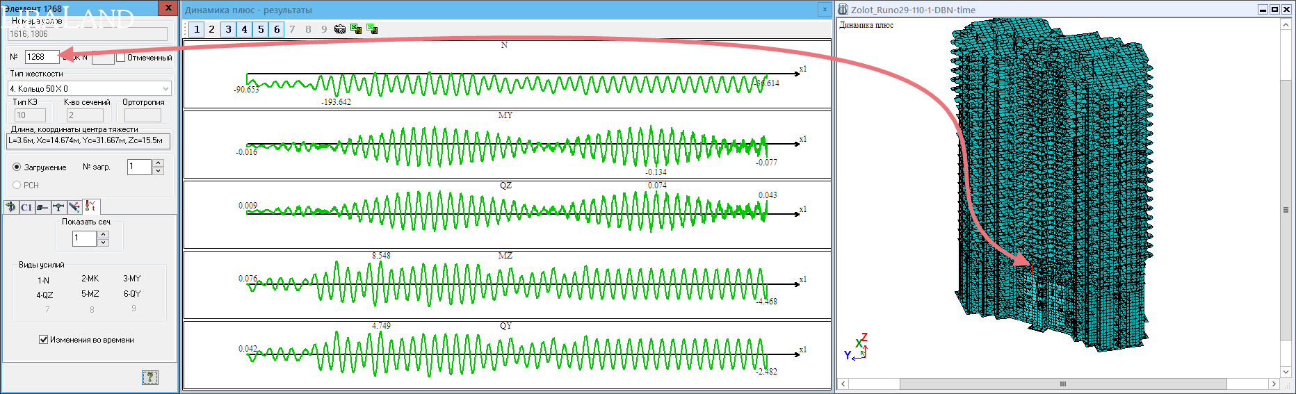This screenshot has height=394, width=1296.
Task: Click second green spreadsheet export icon
Action: (x=372, y=29)
